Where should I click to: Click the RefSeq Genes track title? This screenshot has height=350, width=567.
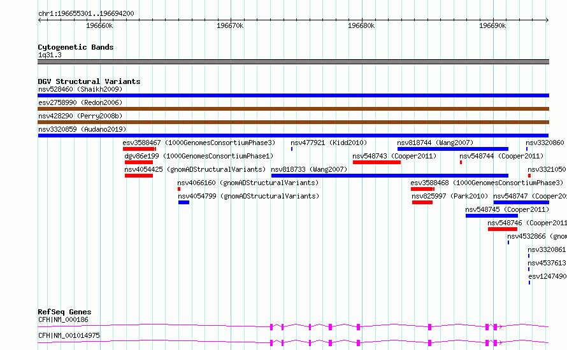pos(65,312)
